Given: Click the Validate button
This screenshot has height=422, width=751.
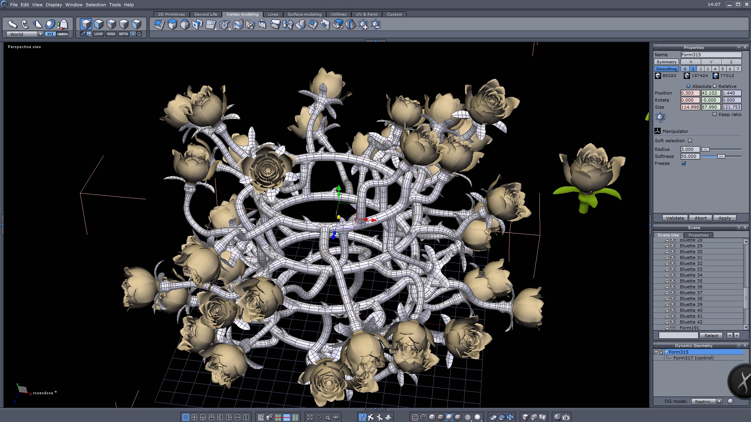Looking at the screenshot, I should (675, 218).
